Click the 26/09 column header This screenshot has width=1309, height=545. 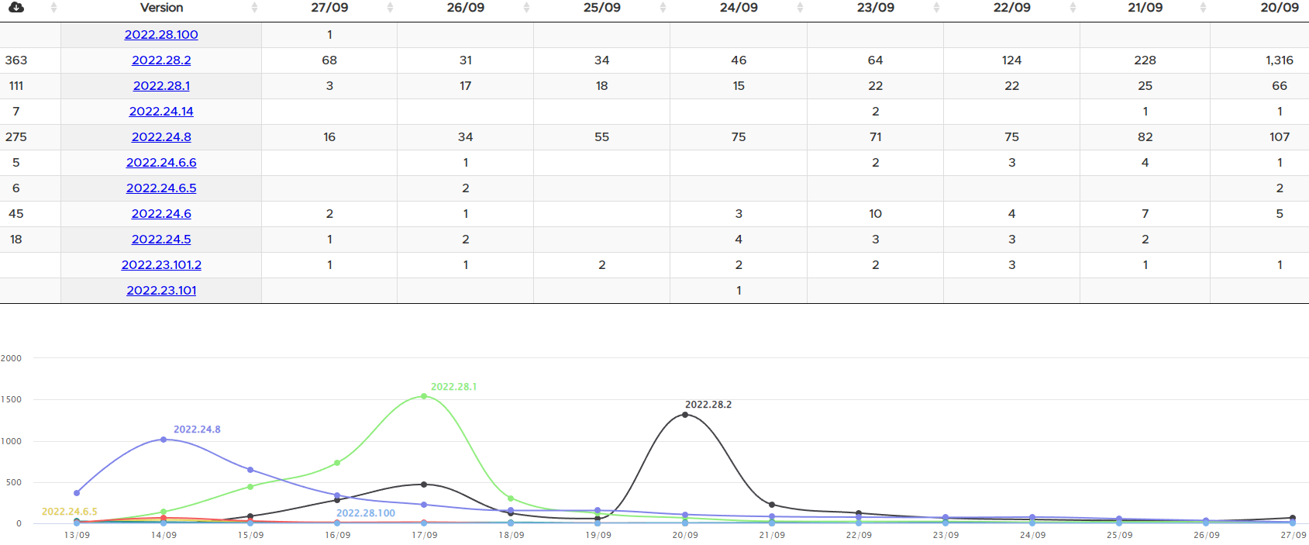pyautogui.click(x=466, y=8)
